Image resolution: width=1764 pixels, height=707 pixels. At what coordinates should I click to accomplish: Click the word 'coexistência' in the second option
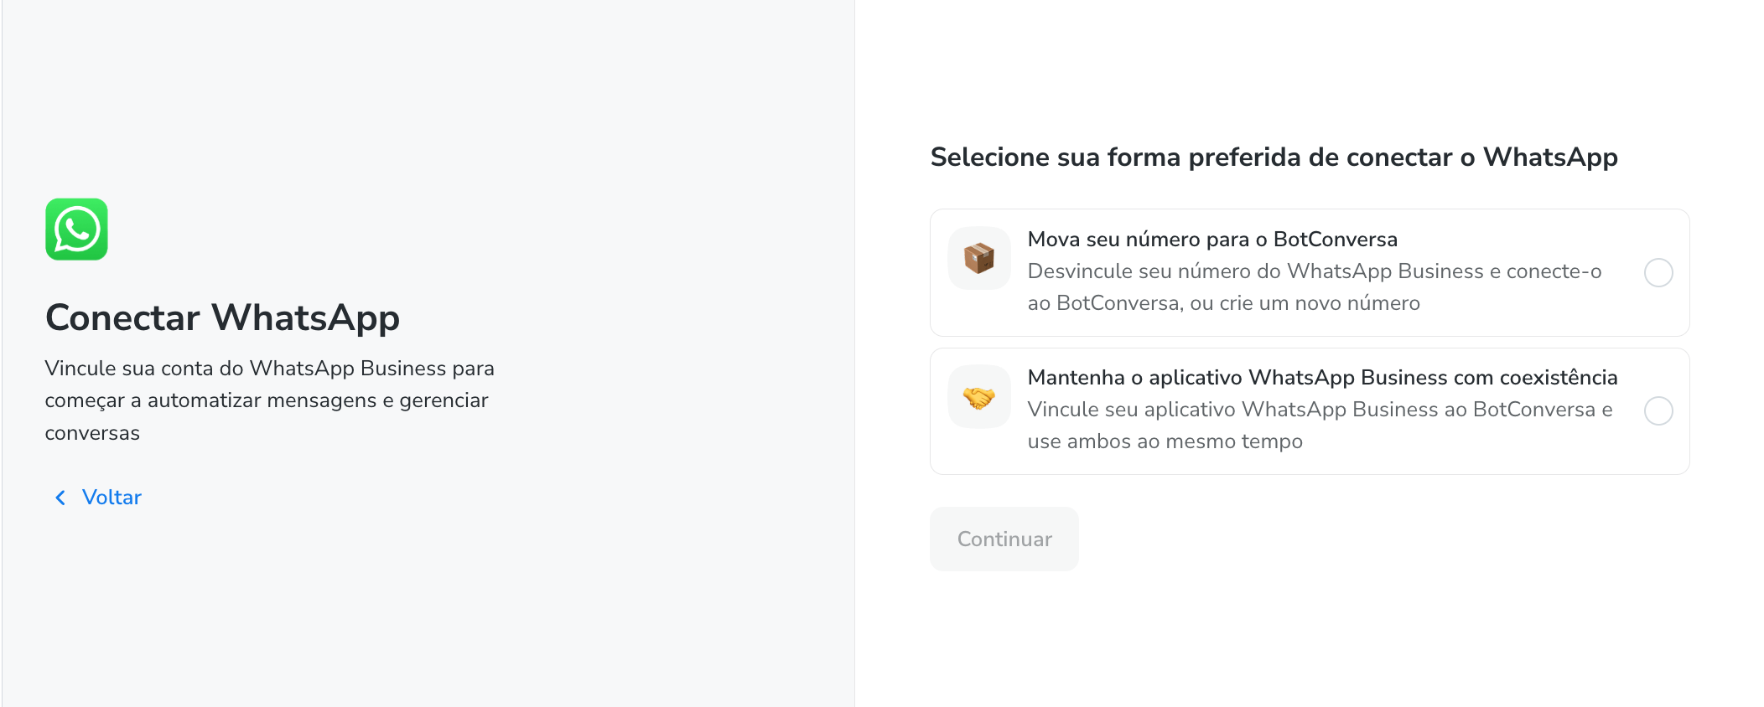click(x=1558, y=378)
